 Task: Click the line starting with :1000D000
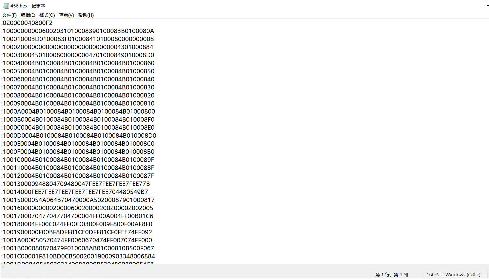pyautogui.click(x=79, y=136)
